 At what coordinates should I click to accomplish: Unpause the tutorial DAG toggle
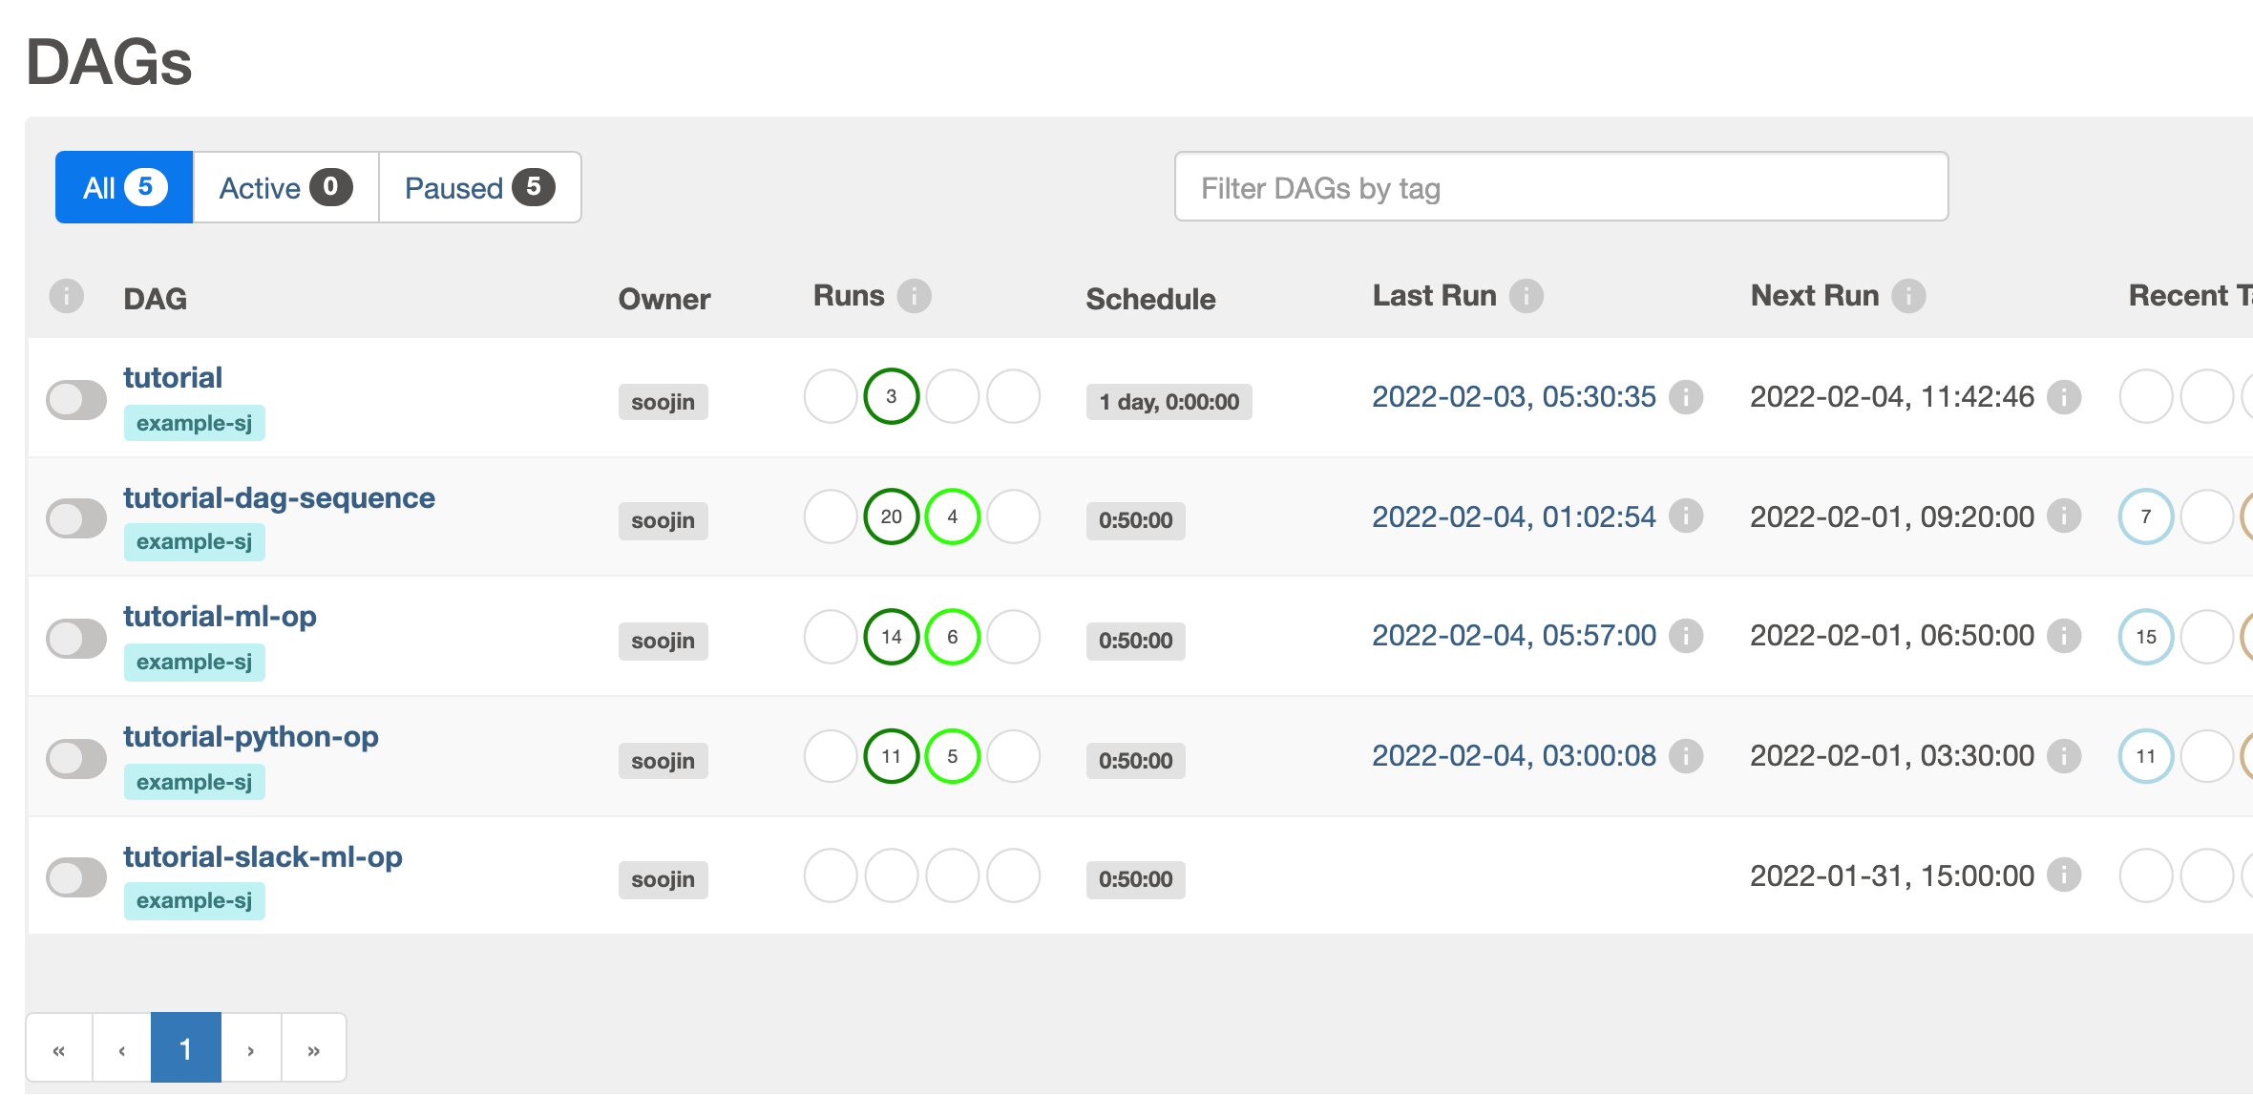(76, 400)
